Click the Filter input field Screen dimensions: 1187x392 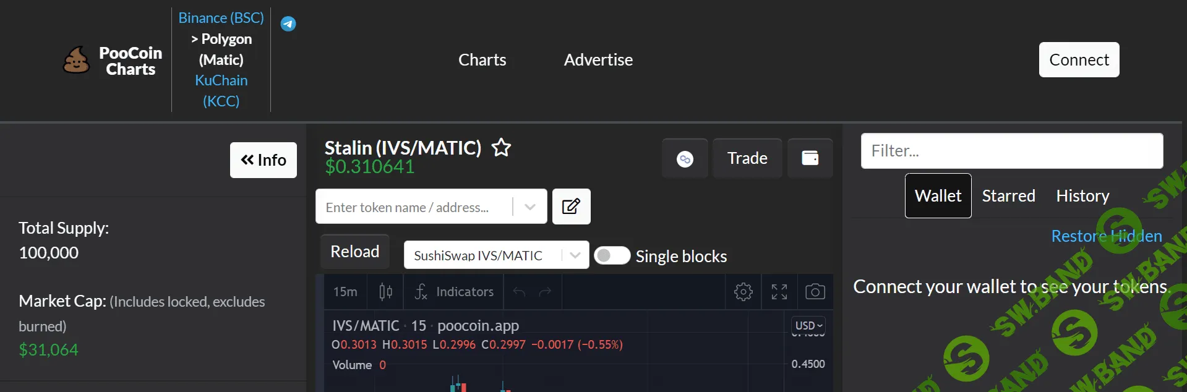[1011, 151]
